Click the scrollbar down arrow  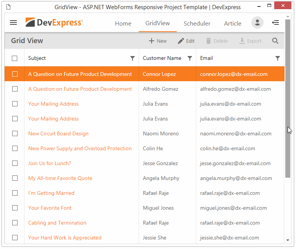tap(288, 240)
